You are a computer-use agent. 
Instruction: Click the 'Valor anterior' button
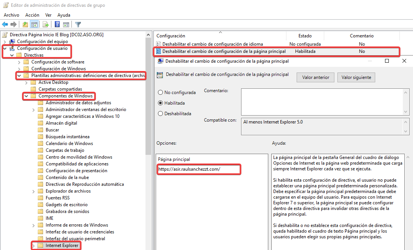[x=316, y=77]
